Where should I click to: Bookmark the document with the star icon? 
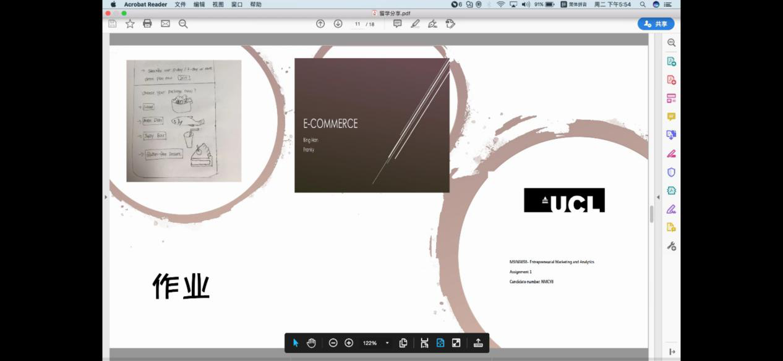coord(130,23)
